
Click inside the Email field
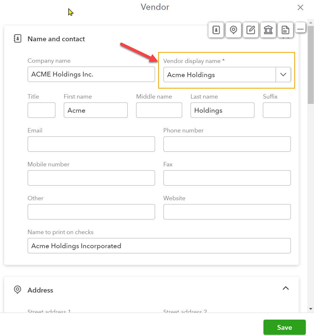tap(91, 144)
